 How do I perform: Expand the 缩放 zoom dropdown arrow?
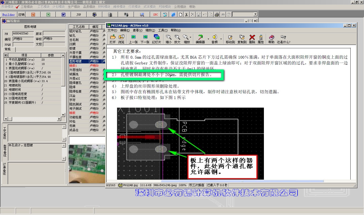(x=191, y=39)
